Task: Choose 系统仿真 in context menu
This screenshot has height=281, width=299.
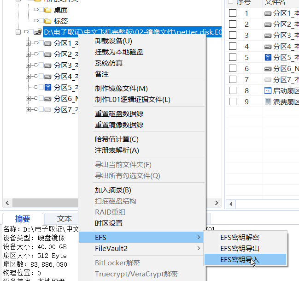Action: pos(142,63)
